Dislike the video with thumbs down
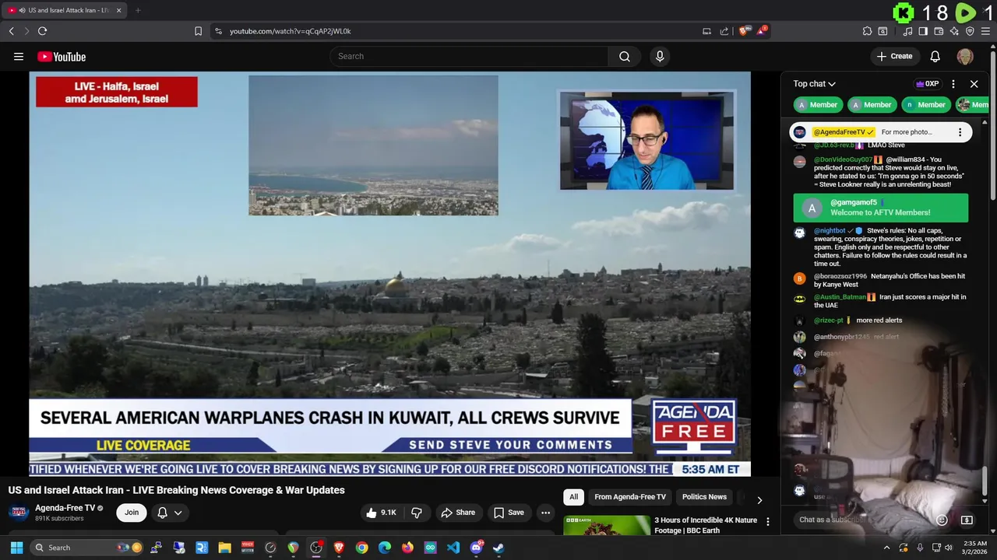Image resolution: width=997 pixels, height=560 pixels. (x=417, y=513)
